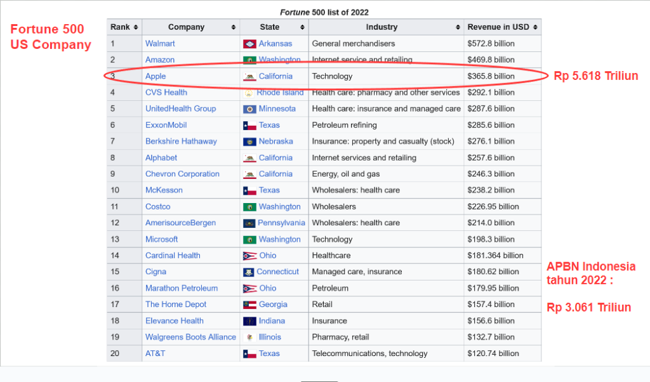The height and width of the screenshot is (382, 650).
Task: Click the Texas flag in the ExxonMobil row
Action: pos(249,126)
